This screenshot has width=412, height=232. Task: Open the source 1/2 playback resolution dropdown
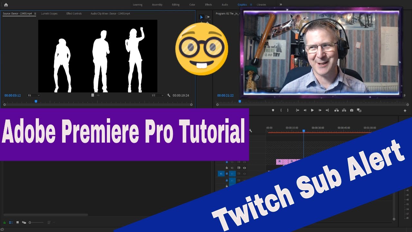(158, 95)
